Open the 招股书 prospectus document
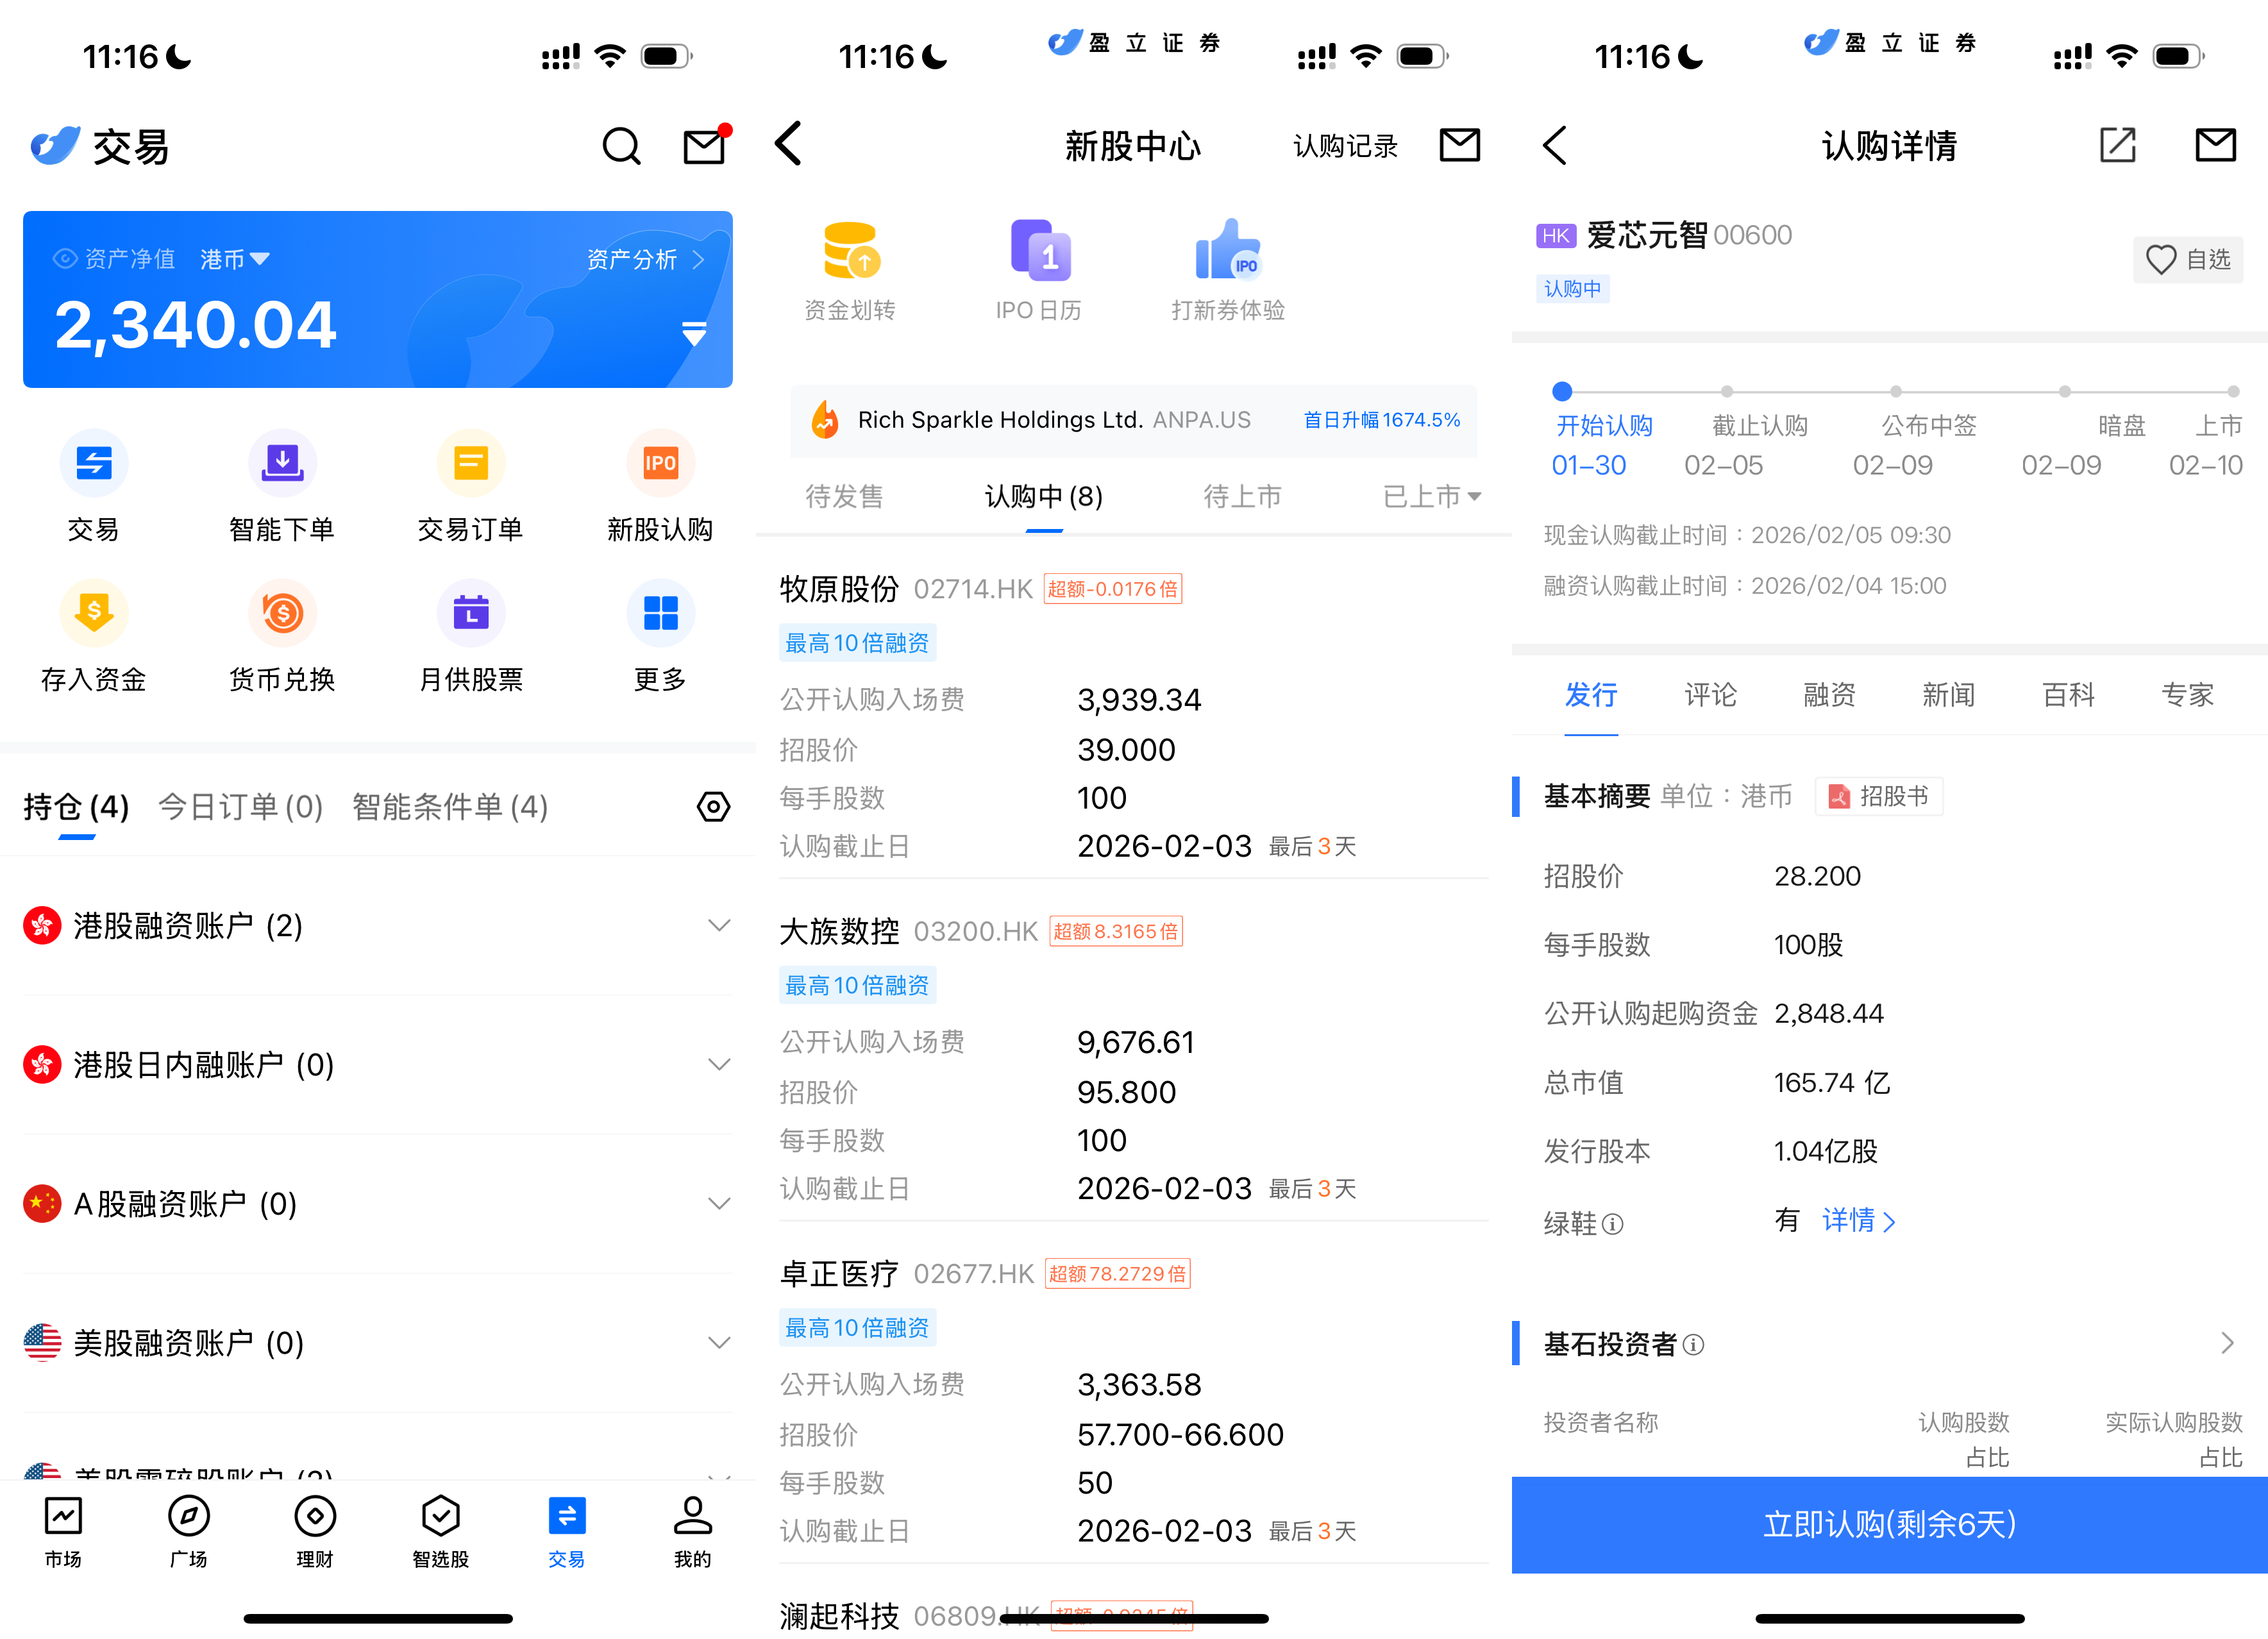The width and height of the screenshot is (2268, 1639). 1879,796
